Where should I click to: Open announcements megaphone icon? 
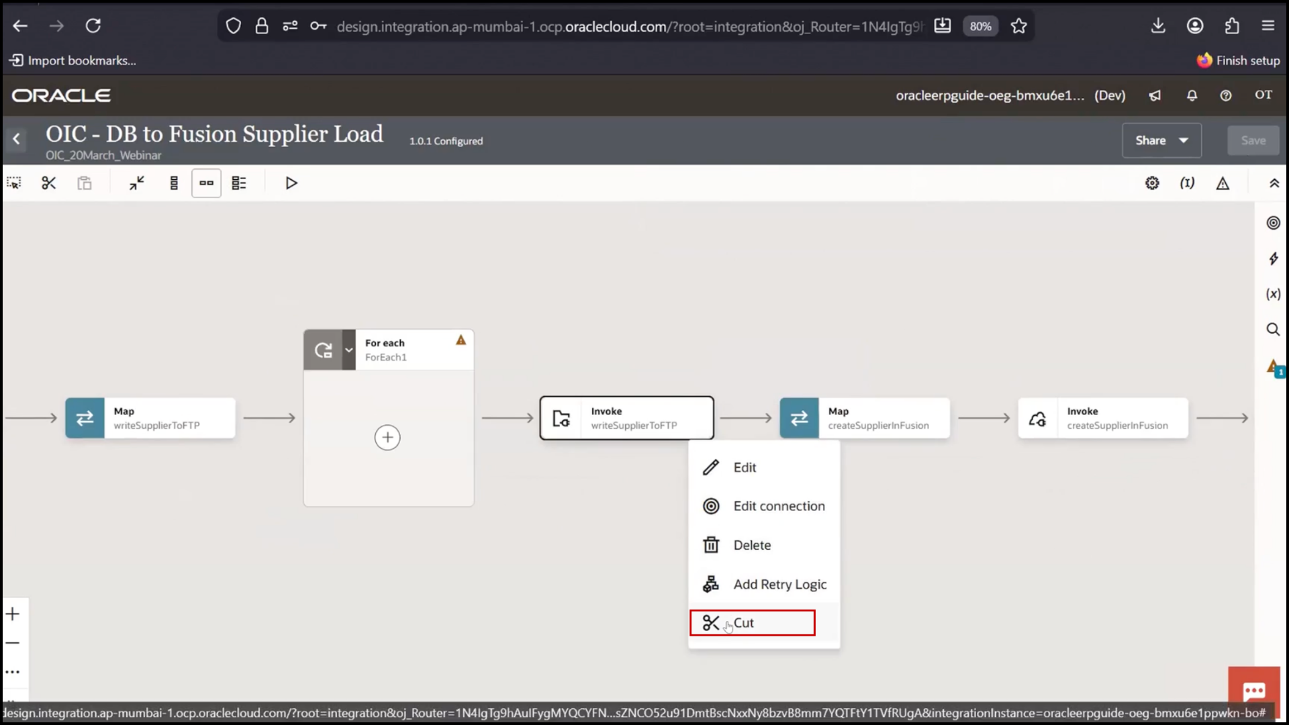(x=1155, y=95)
